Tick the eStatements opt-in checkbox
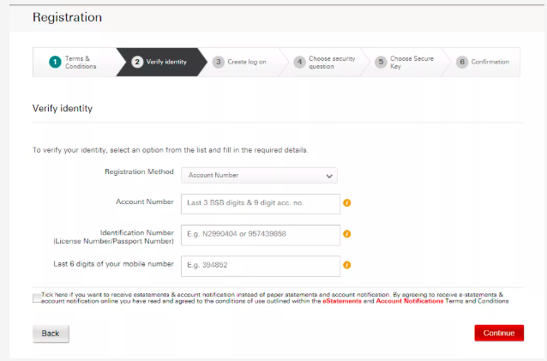The image size is (547, 361). pyautogui.click(x=37, y=298)
